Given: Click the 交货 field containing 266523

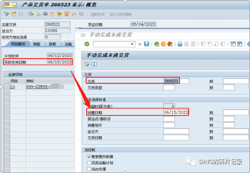Looking at the screenshot, I should tap(176, 81).
